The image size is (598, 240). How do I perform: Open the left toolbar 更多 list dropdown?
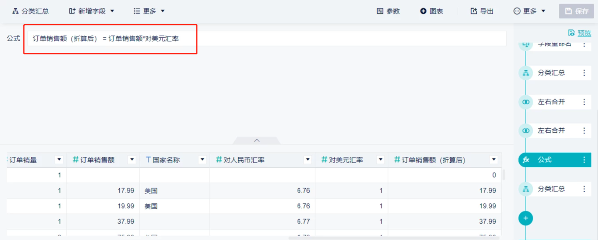point(149,11)
